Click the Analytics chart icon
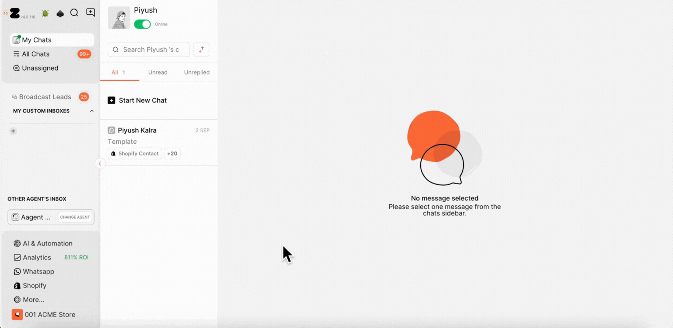This screenshot has width=673, height=328. [x=17, y=257]
